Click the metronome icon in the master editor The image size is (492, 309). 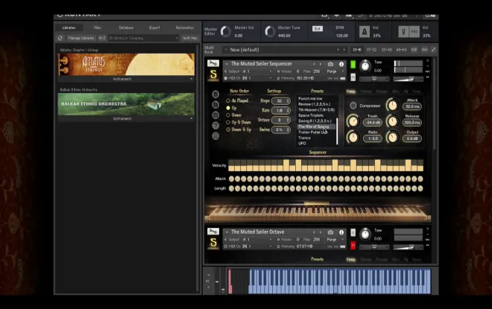coord(365,32)
